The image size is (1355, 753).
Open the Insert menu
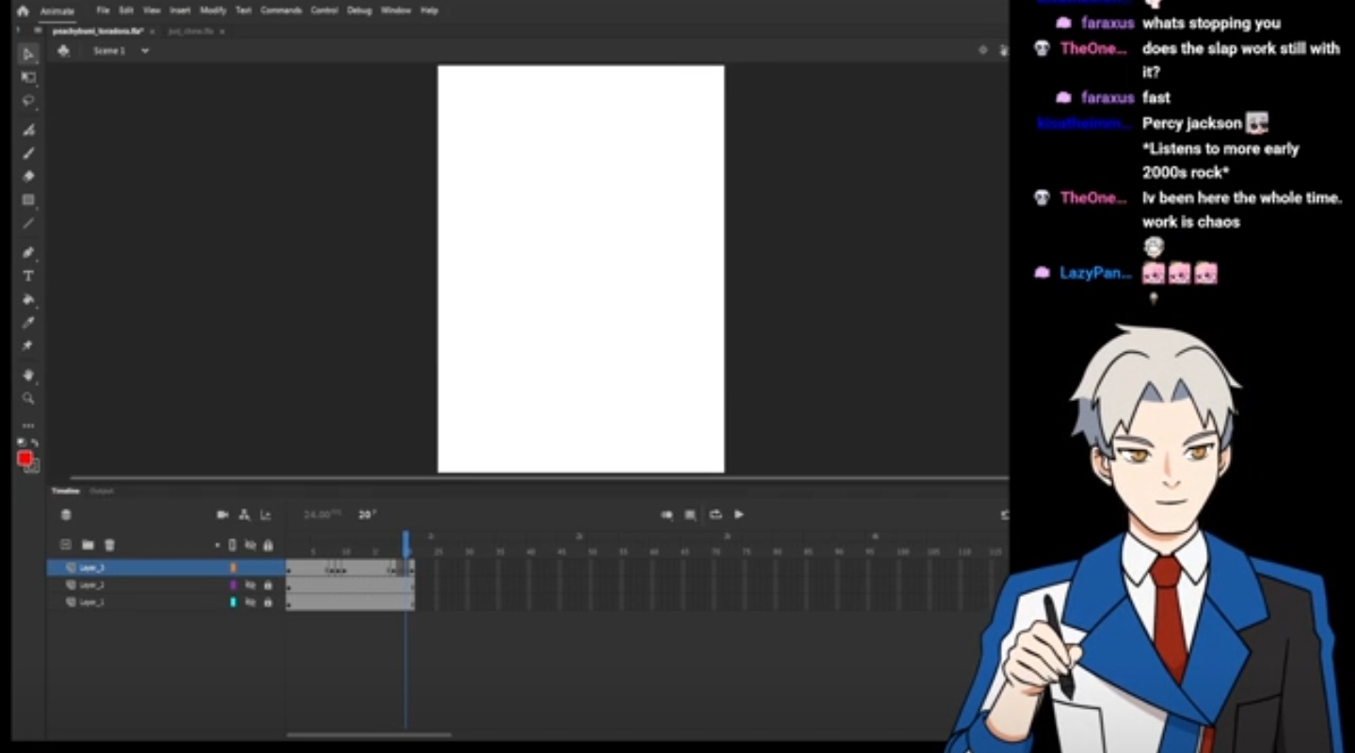(180, 10)
